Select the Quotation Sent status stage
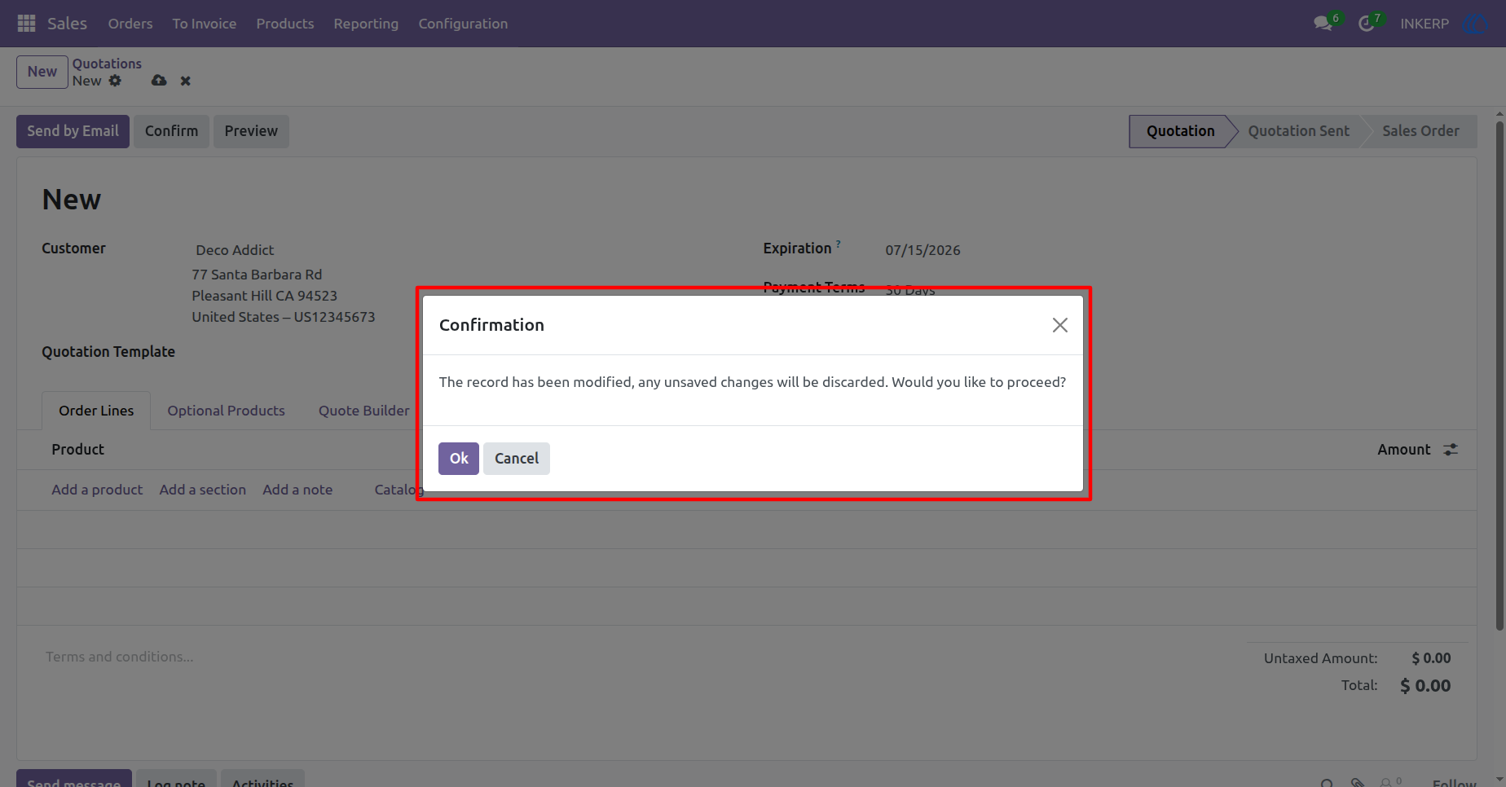1506x787 pixels. pos(1298,131)
